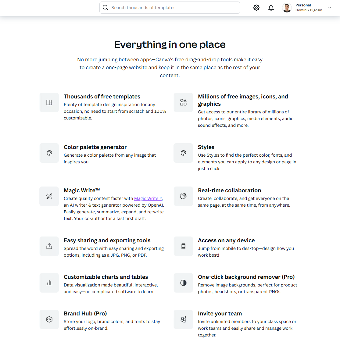
Task: Expand the Personal account dropdown chevron
Action: click(x=329, y=8)
